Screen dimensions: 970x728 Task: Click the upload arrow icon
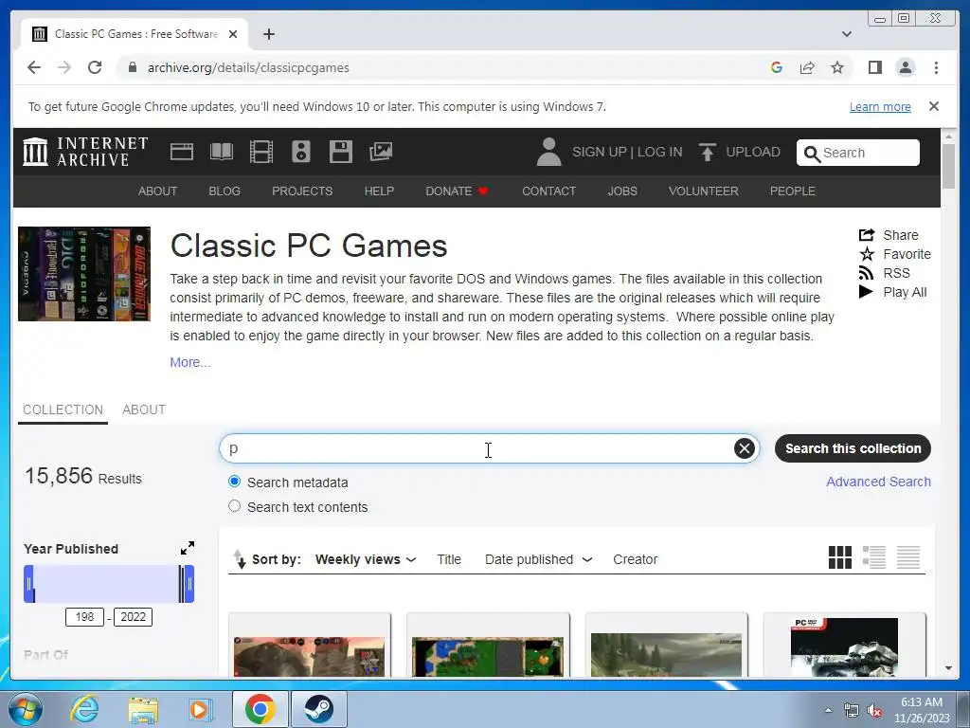click(x=707, y=152)
